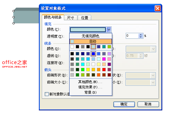Open the arrow end shape (E) dropdown
Screen dimensions: 172x128
153,75
